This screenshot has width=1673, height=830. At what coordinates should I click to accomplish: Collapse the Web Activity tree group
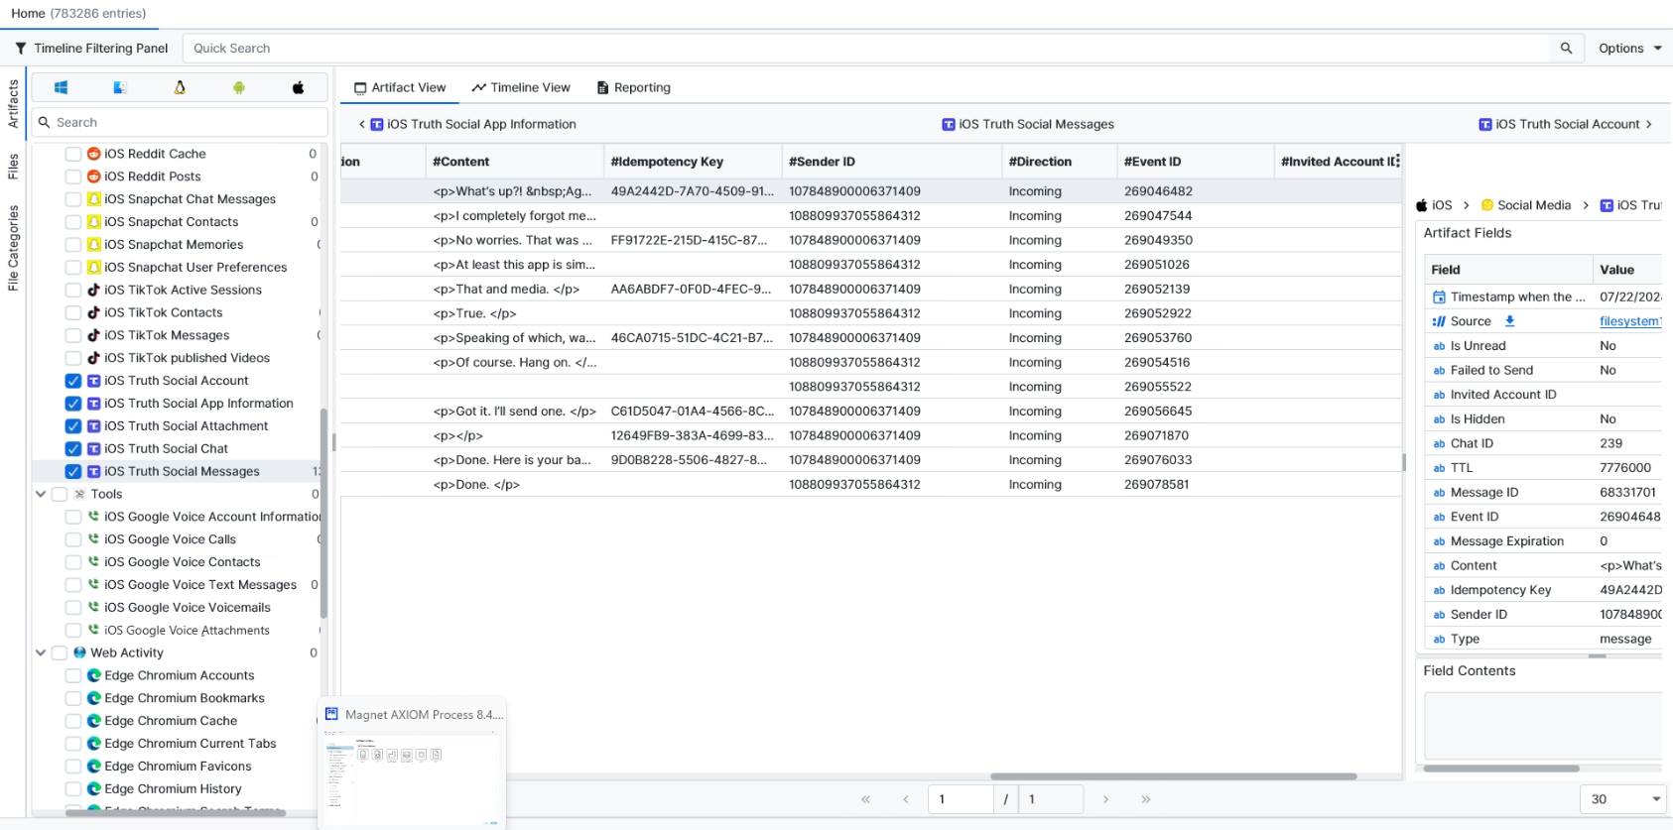coord(41,652)
